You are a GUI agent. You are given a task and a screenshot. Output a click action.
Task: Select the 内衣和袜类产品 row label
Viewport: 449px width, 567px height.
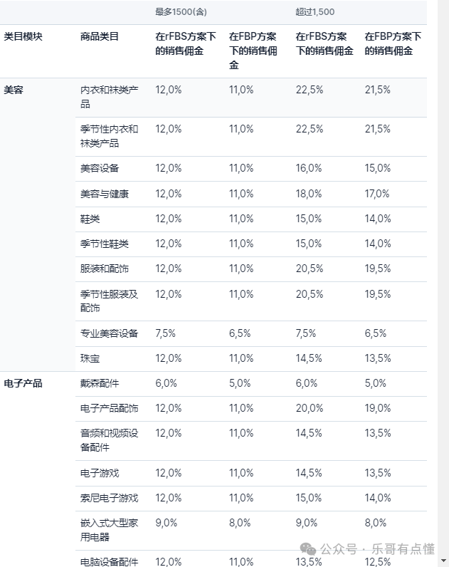(x=109, y=97)
